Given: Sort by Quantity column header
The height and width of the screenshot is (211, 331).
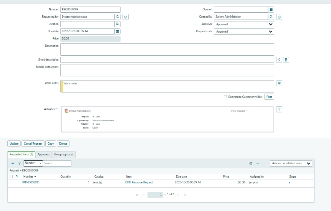Looking at the screenshot, I should (x=66, y=176).
